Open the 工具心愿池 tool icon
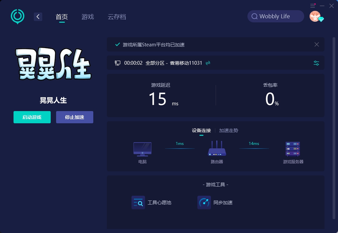This screenshot has width=338, height=233. click(138, 202)
